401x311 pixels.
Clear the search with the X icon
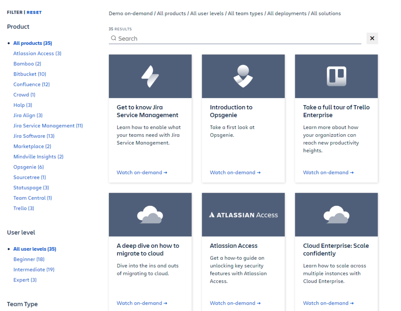click(372, 38)
